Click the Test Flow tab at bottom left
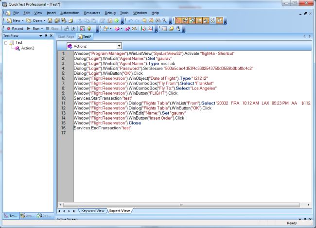Screen dimensions: 316x228 11,216
